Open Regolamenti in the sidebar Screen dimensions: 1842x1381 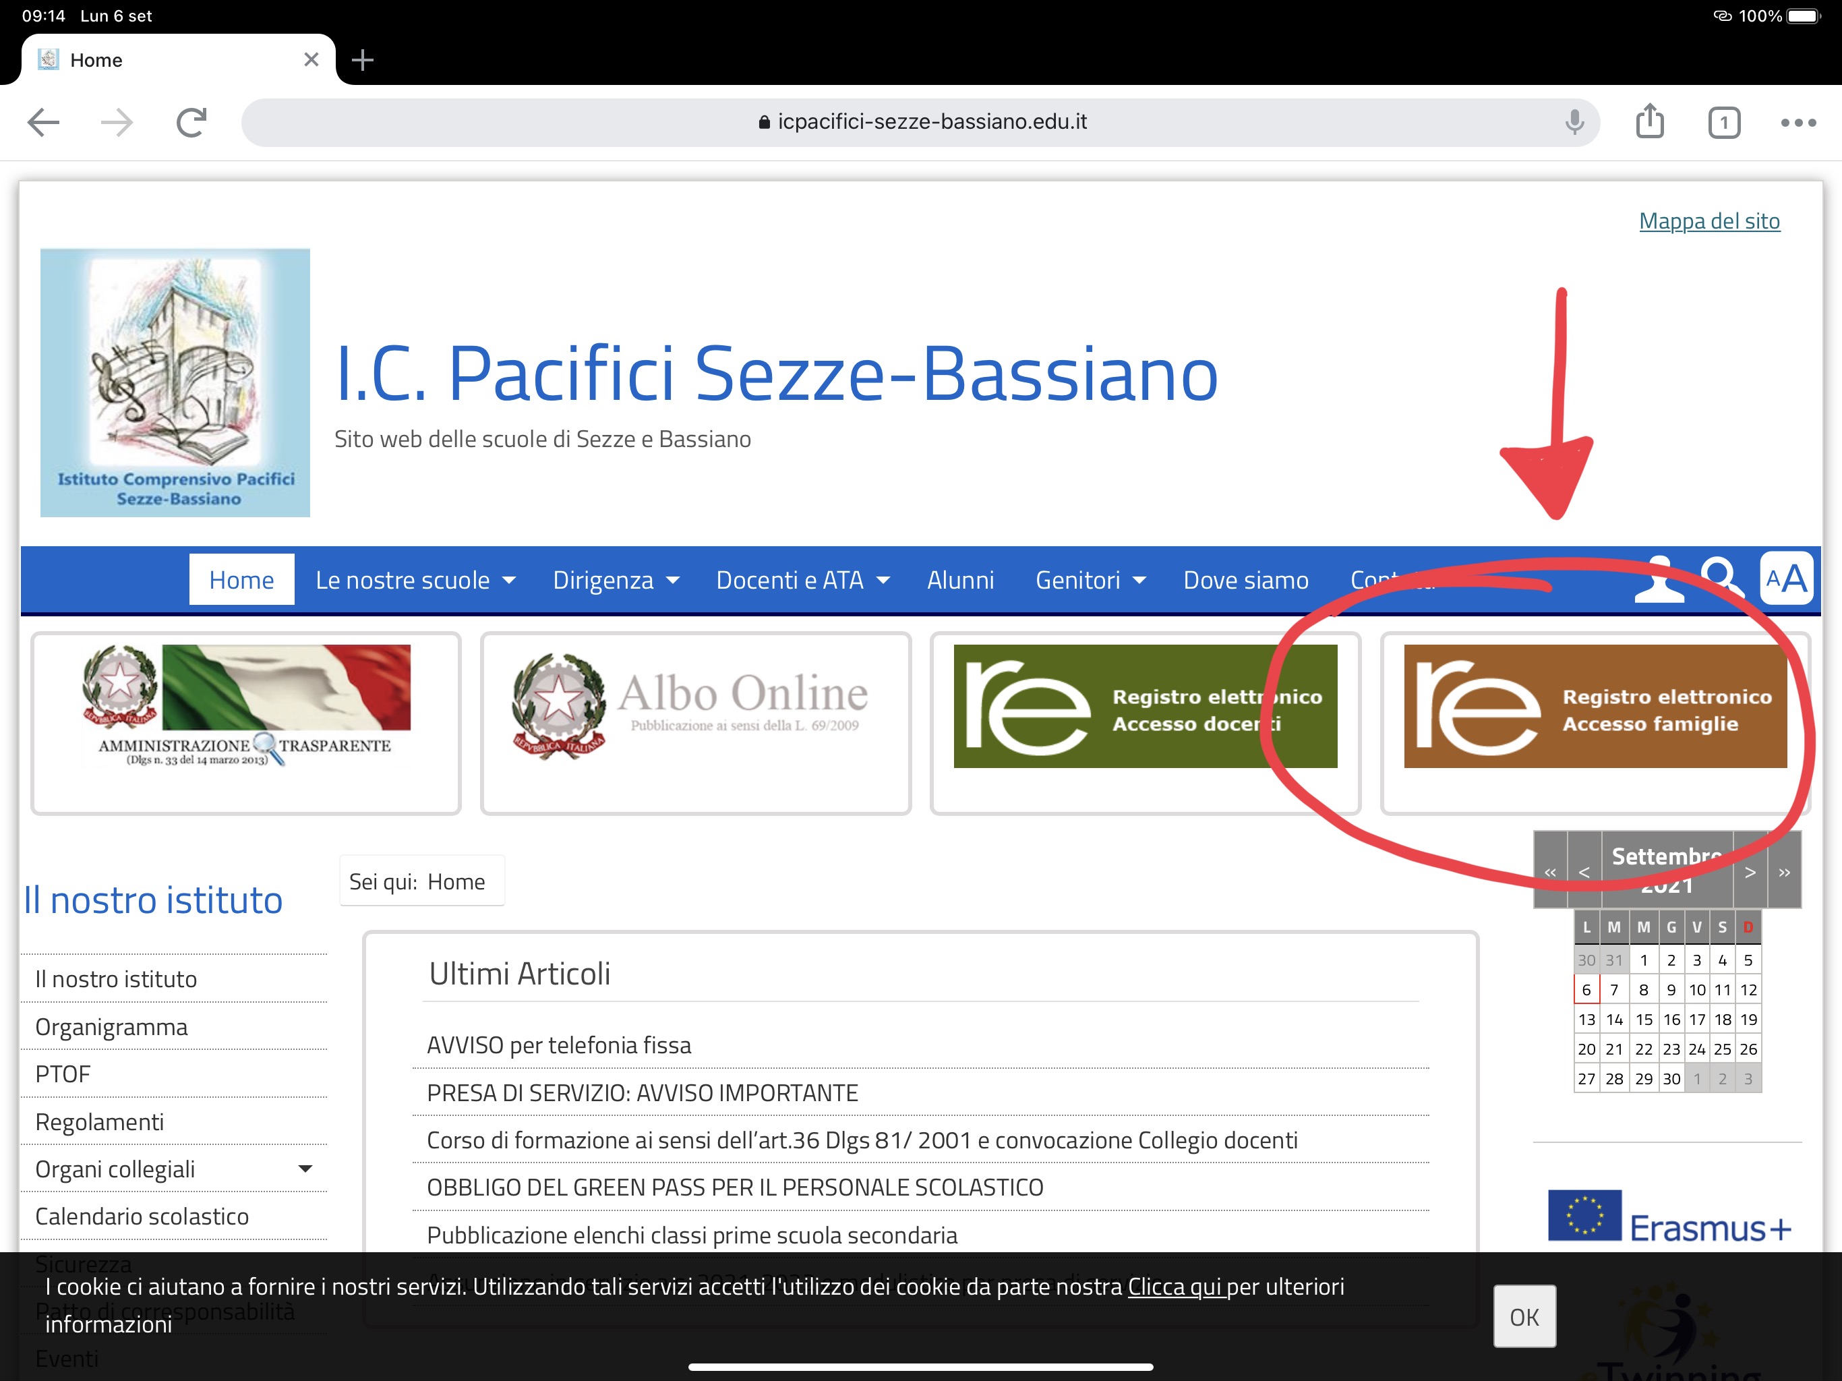pos(175,1121)
